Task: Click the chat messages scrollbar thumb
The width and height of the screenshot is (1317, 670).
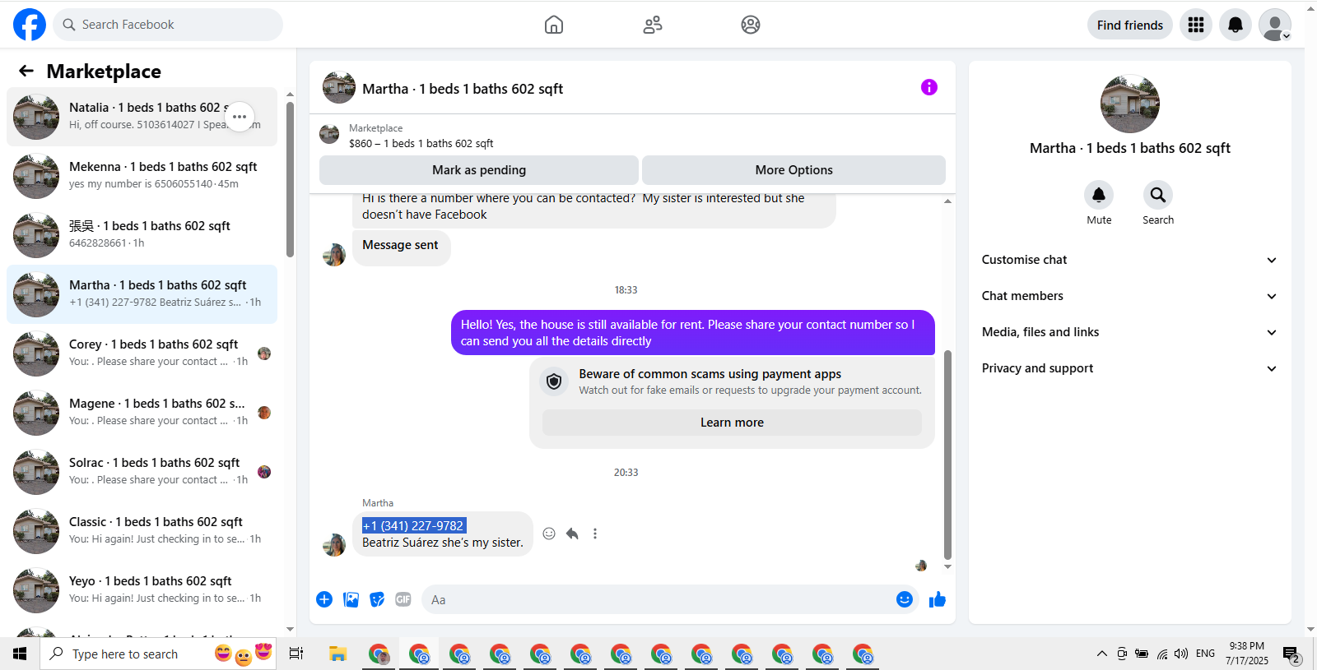Action: (x=947, y=455)
